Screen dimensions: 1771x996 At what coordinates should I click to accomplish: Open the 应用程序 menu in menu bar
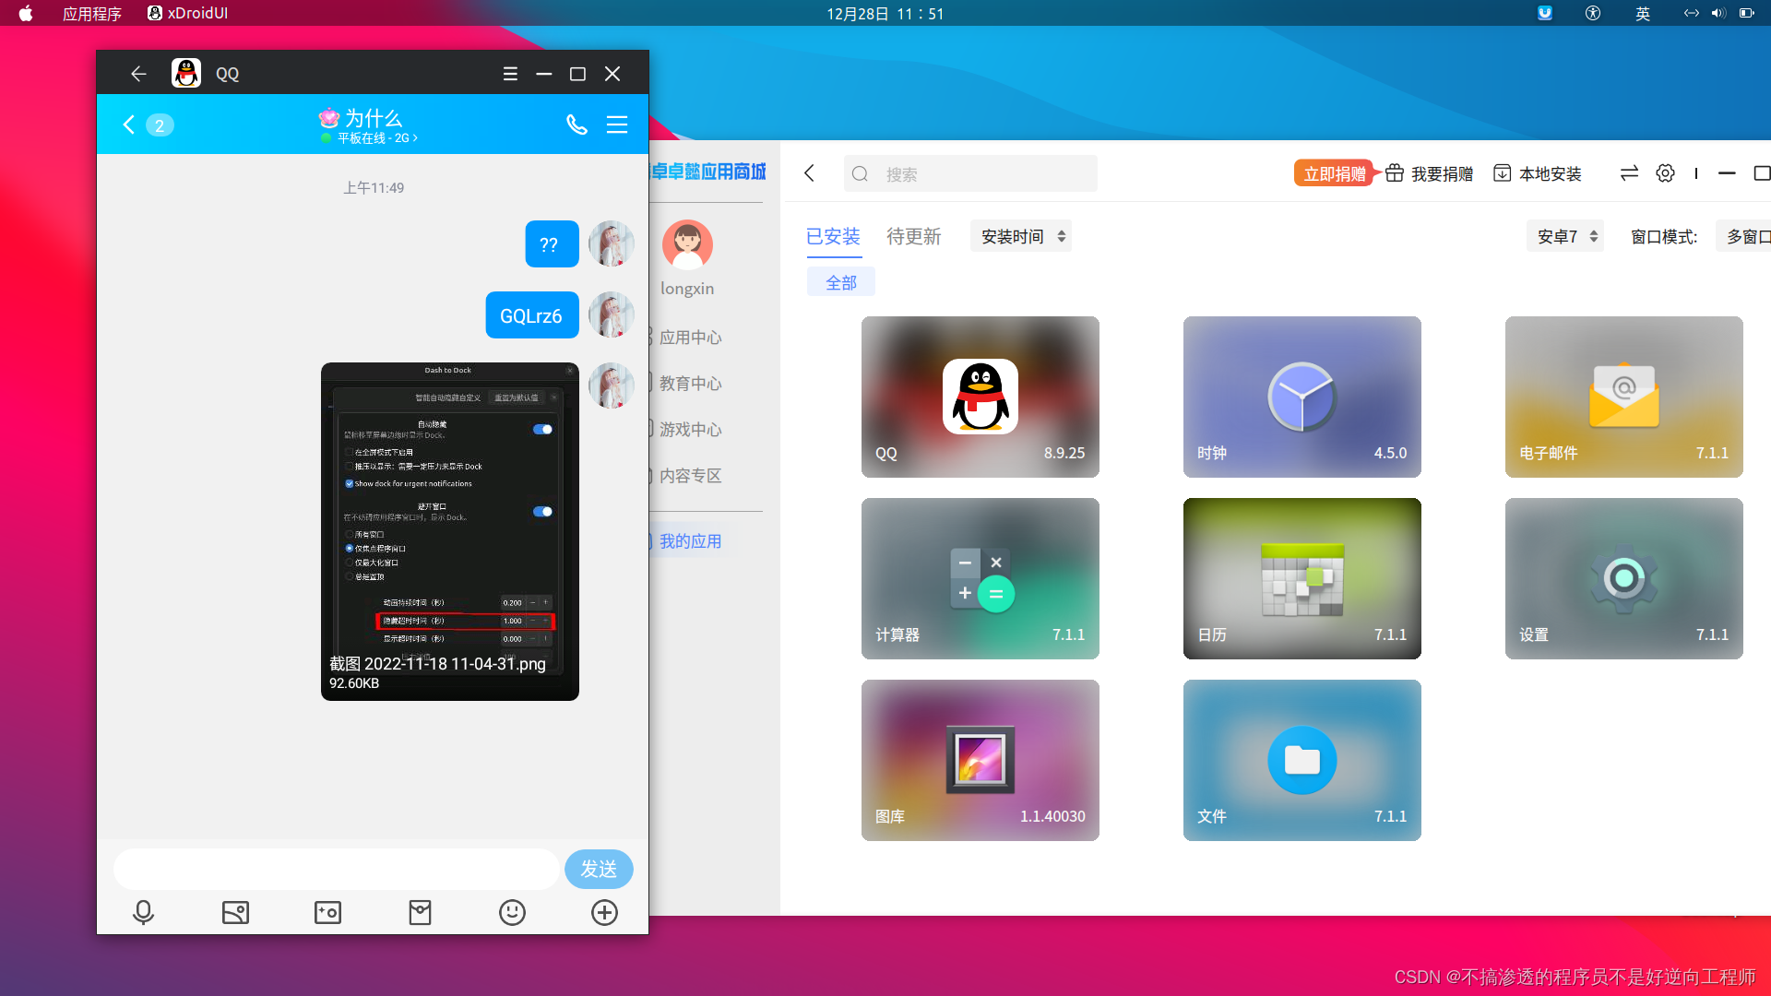coord(91,13)
